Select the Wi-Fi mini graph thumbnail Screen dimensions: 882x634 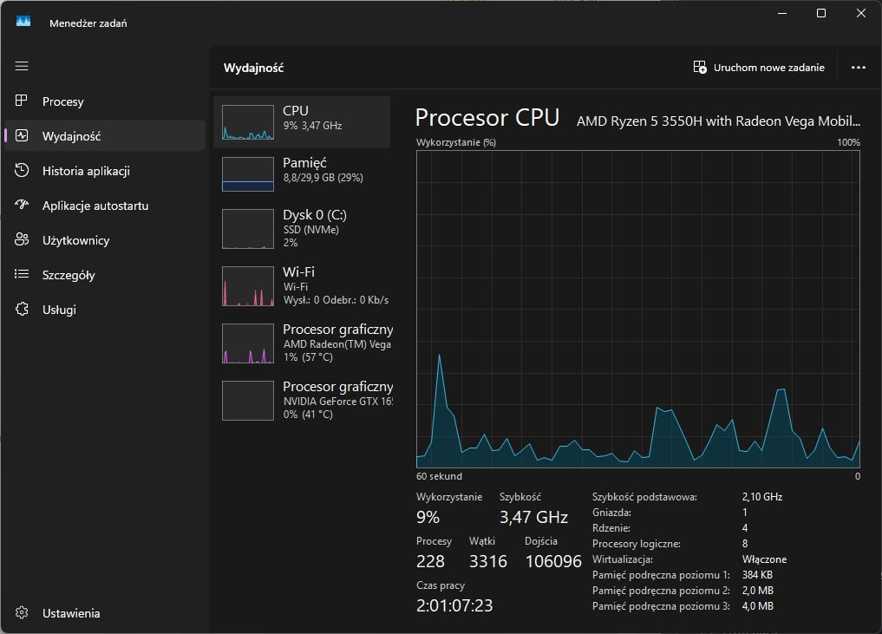tap(248, 286)
